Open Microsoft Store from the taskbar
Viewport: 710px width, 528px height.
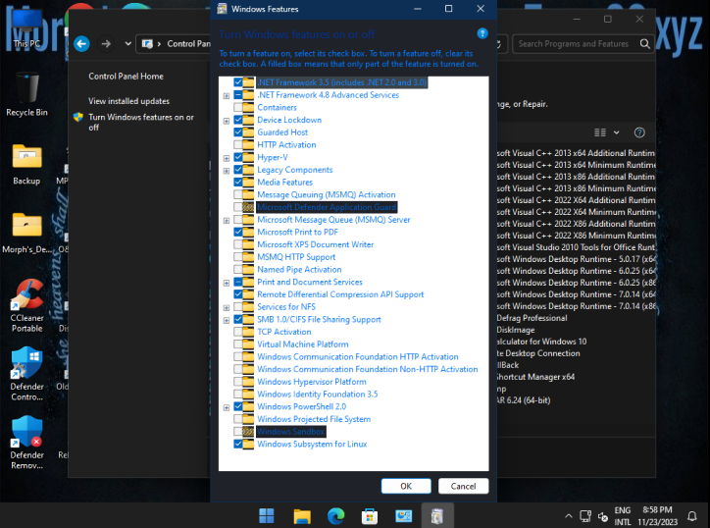click(x=370, y=516)
